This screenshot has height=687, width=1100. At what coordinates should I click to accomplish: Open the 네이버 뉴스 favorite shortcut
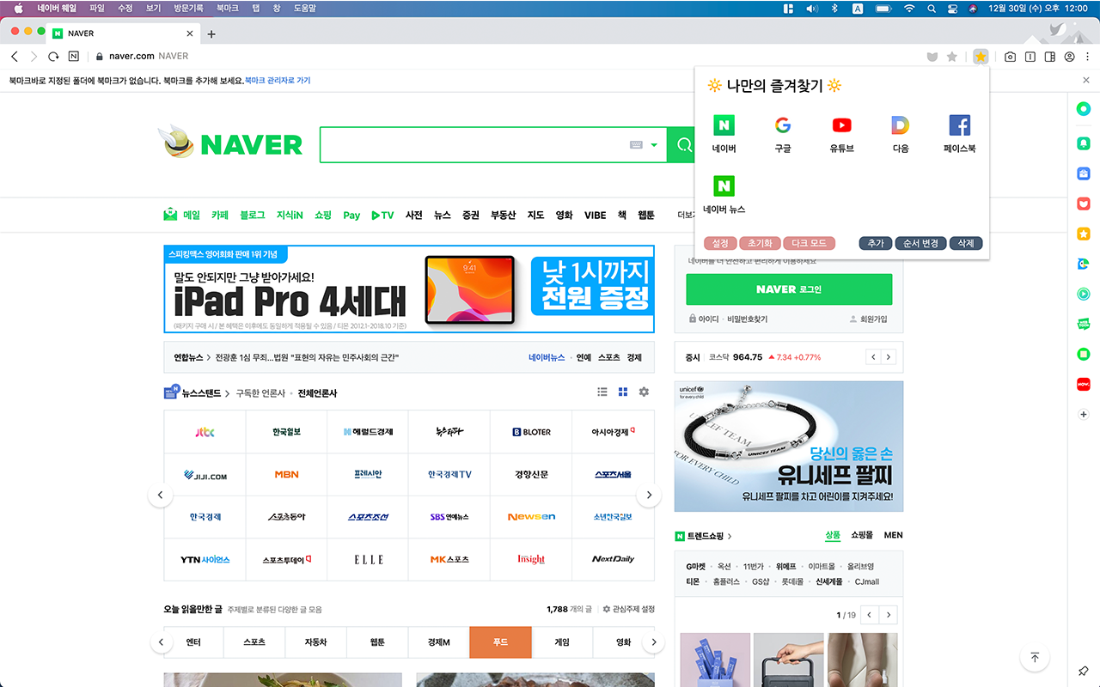(x=724, y=195)
